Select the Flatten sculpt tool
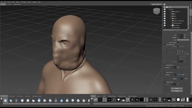Screen dimensions: 192x108 coord(33,100)
